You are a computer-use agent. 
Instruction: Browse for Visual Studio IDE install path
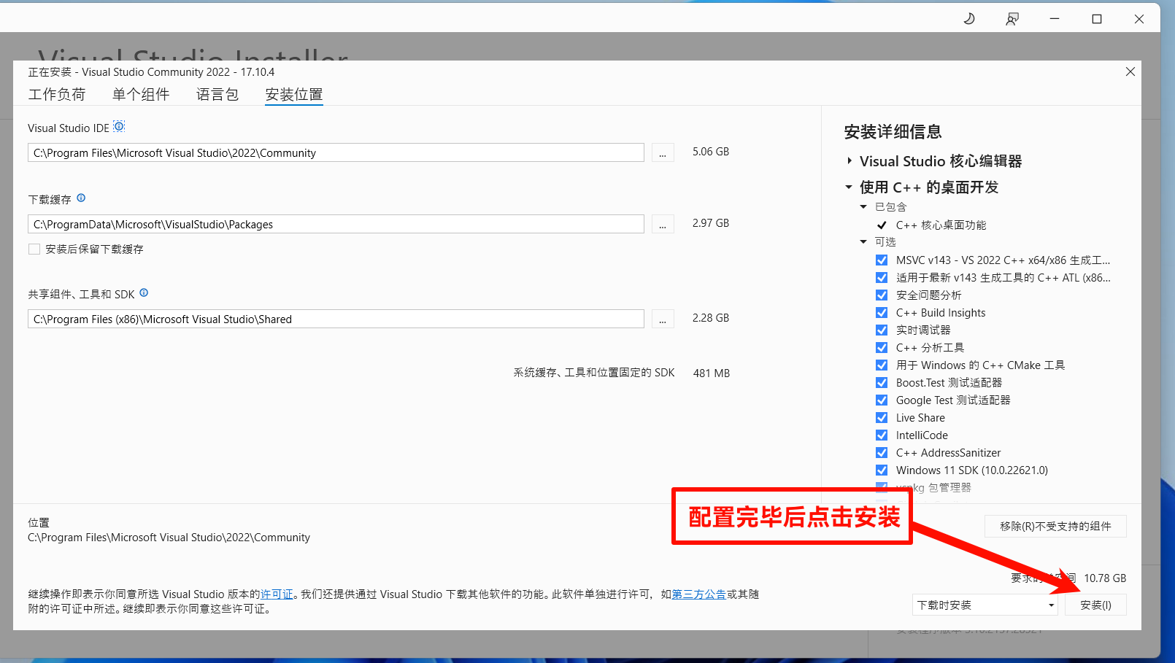coord(663,152)
